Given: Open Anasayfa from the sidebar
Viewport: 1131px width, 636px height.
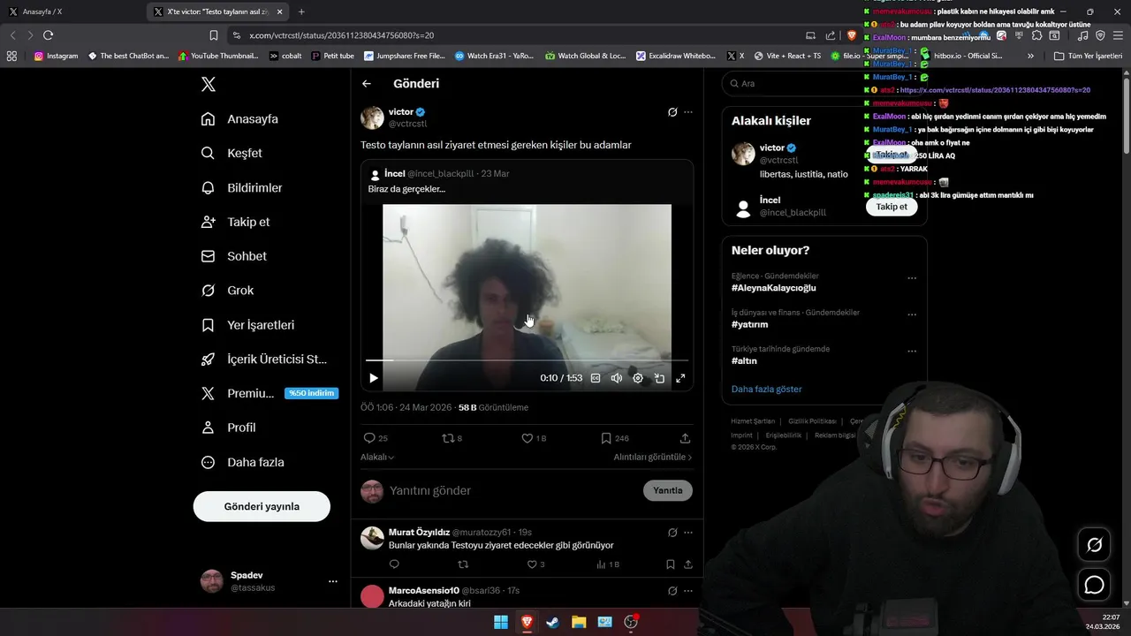Looking at the screenshot, I should (x=239, y=119).
